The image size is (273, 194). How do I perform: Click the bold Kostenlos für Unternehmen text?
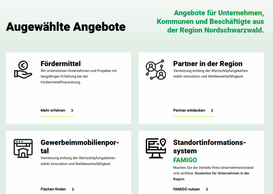222,173
